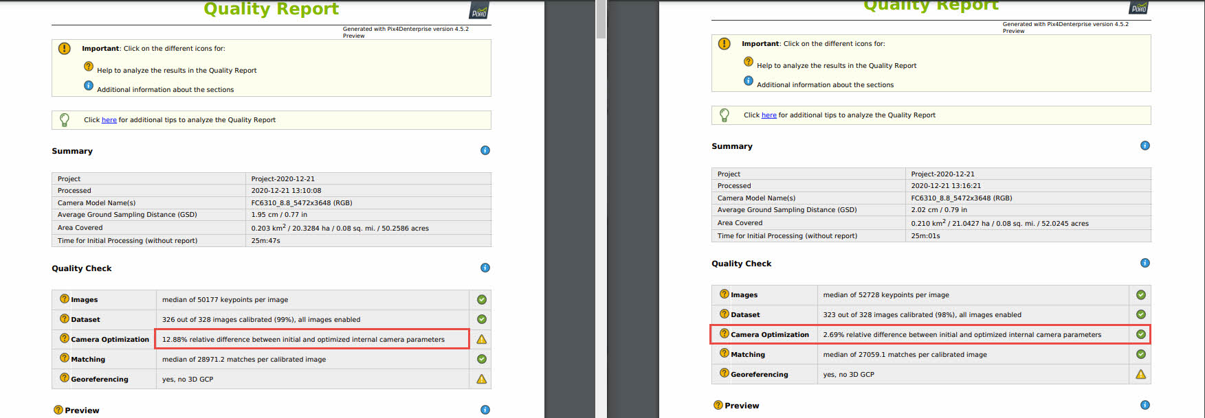Select area covered starting '0.210 km' in right report
The image size is (1205, 418).
[x=999, y=223]
